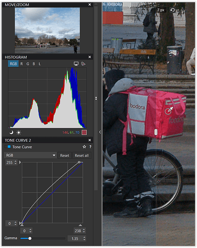Toggle the sun icon below the histogram
Screen dimensions: 197x248
(19, 132)
